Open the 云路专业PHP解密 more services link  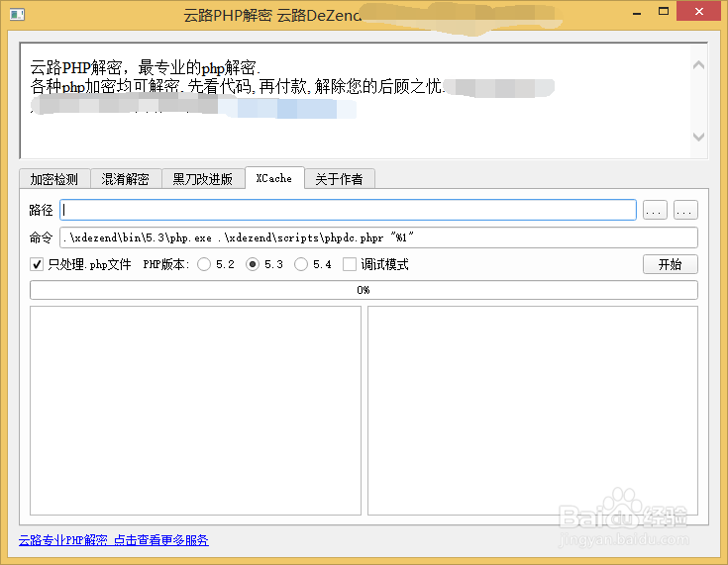coord(114,540)
